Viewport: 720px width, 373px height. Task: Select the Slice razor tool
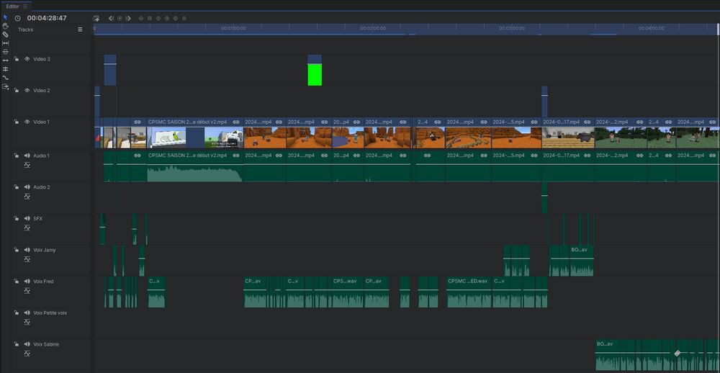tap(6, 35)
